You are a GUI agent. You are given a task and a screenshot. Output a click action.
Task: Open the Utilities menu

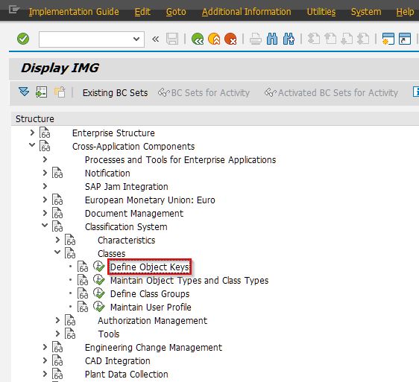(x=321, y=12)
